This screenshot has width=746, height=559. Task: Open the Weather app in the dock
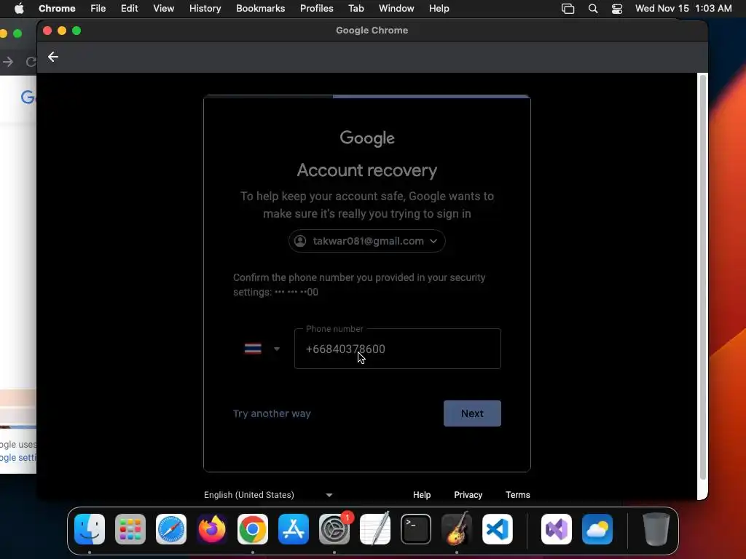coord(597,529)
